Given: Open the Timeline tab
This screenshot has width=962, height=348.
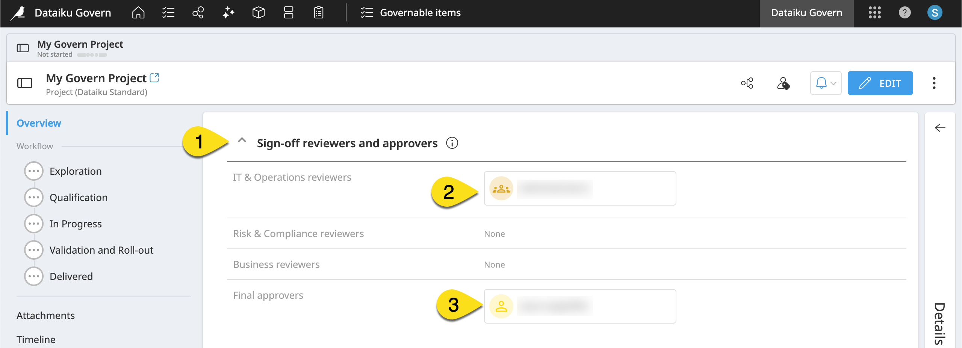Looking at the screenshot, I should click(36, 340).
